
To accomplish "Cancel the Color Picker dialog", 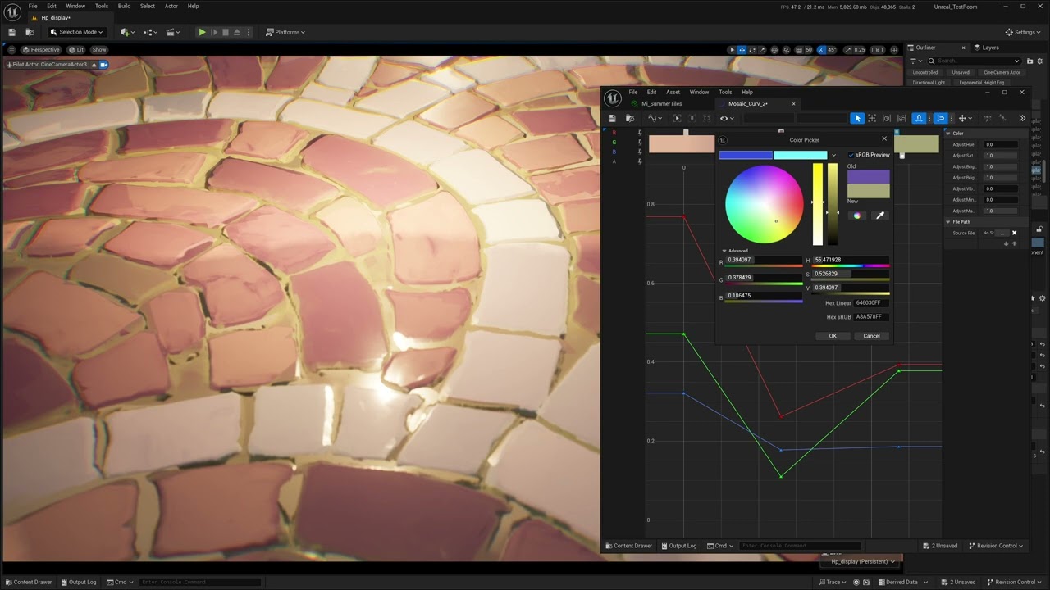I will click(871, 336).
